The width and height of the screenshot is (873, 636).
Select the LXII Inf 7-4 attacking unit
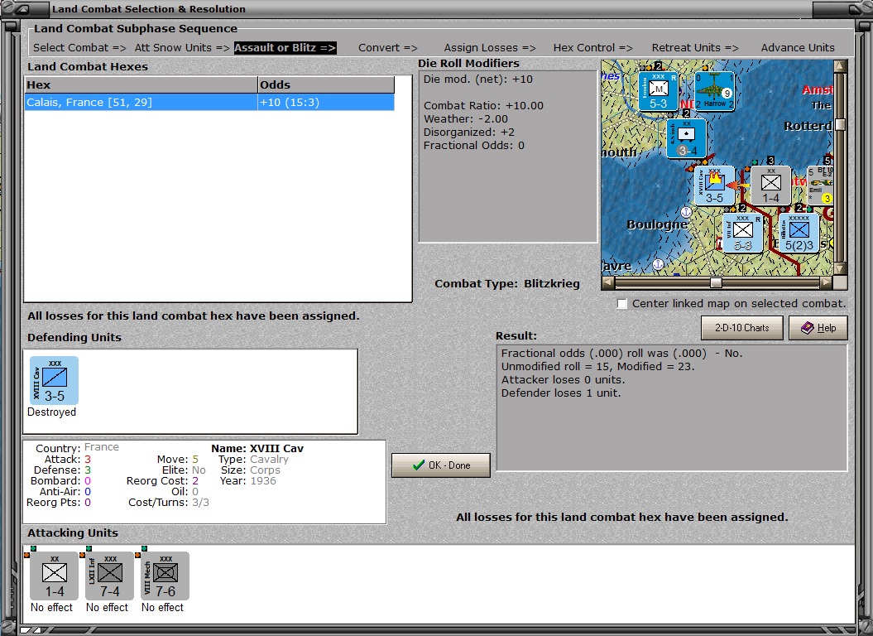[x=110, y=576]
